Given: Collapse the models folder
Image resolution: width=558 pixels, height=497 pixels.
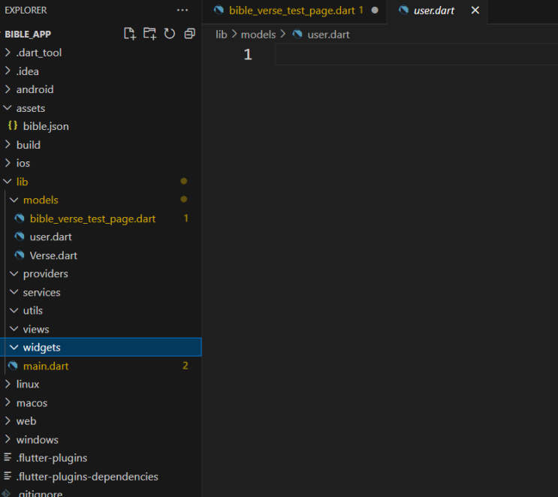Looking at the screenshot, I should click(x=101, y=200).
